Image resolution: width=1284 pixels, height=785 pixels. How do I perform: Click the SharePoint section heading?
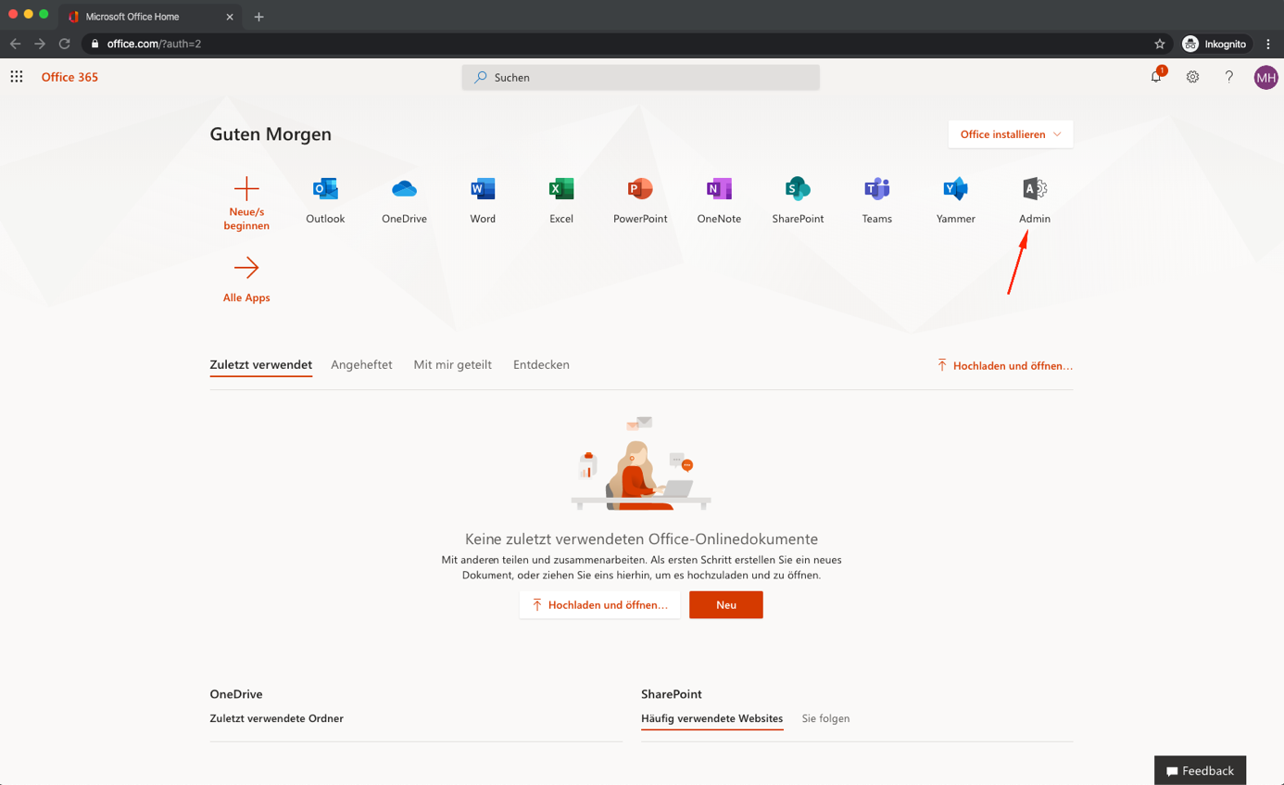coord(672,694)
